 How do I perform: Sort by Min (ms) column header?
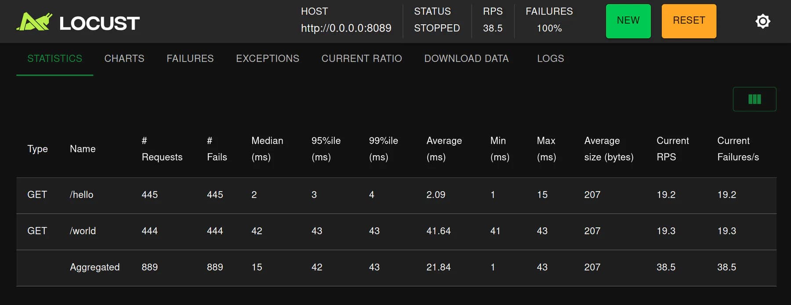point(500,149)
